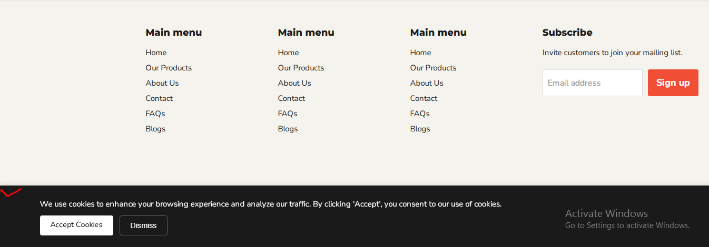Select About Us in middle Main menu column
Viewport: 709px width, 247px height.
point(294,83)
